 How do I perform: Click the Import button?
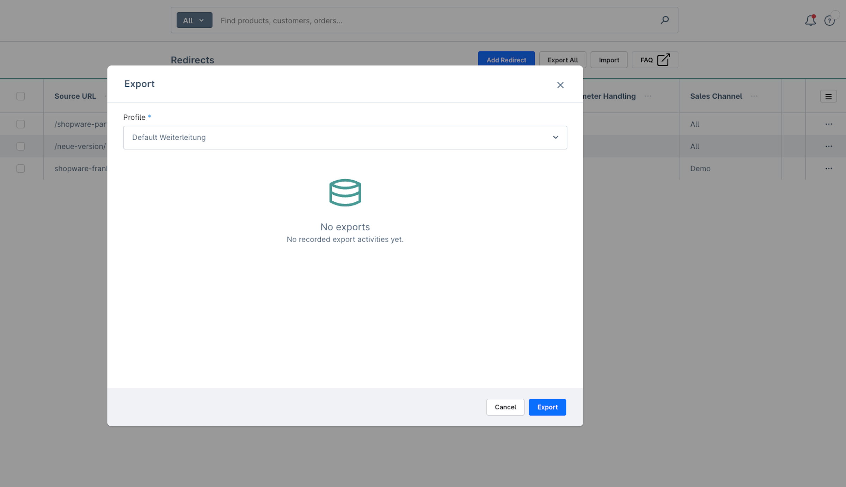coord(609,60)
